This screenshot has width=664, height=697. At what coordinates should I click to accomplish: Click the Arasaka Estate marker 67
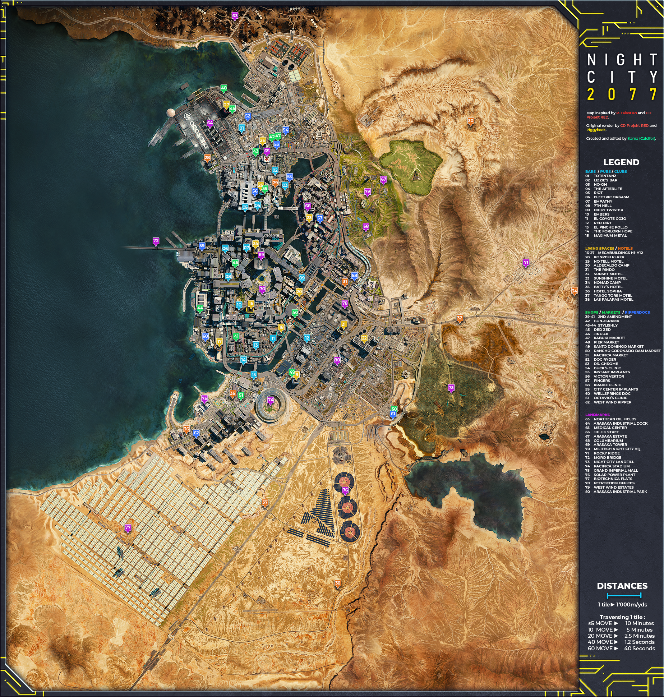coord(383,178)
